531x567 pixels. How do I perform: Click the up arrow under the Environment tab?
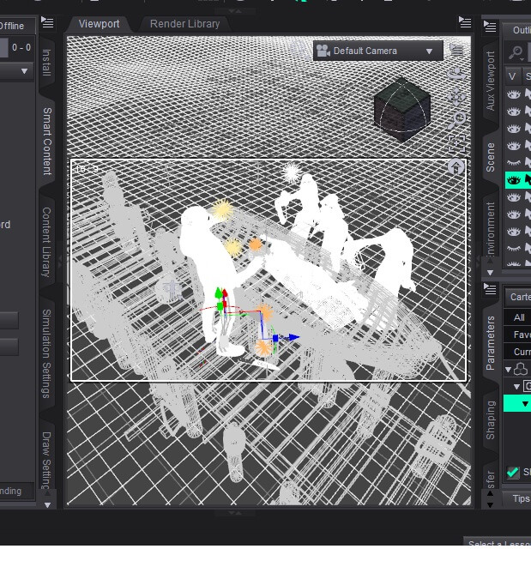point(490,260)
